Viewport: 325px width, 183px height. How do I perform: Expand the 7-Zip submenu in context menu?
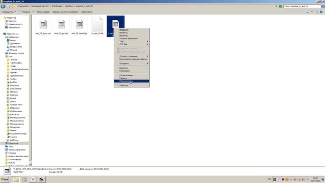132,41
